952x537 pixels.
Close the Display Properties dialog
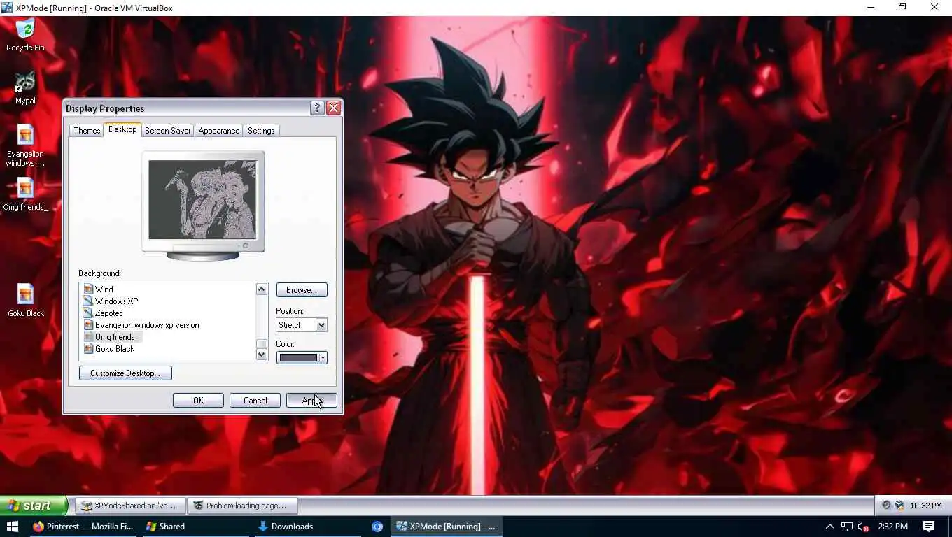(x=333, y=108)
